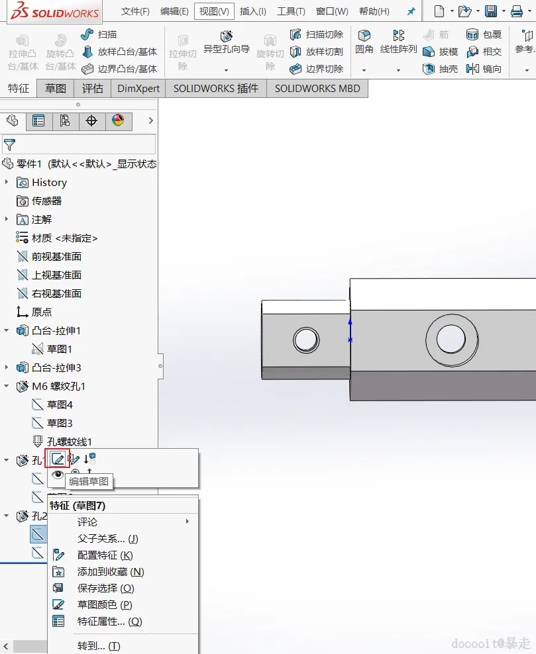This screenshot has height=654, width=536.
Task: Choose 草图颜色 (P) from context menu
Action: pyautogui.click(x=123, y=604)
